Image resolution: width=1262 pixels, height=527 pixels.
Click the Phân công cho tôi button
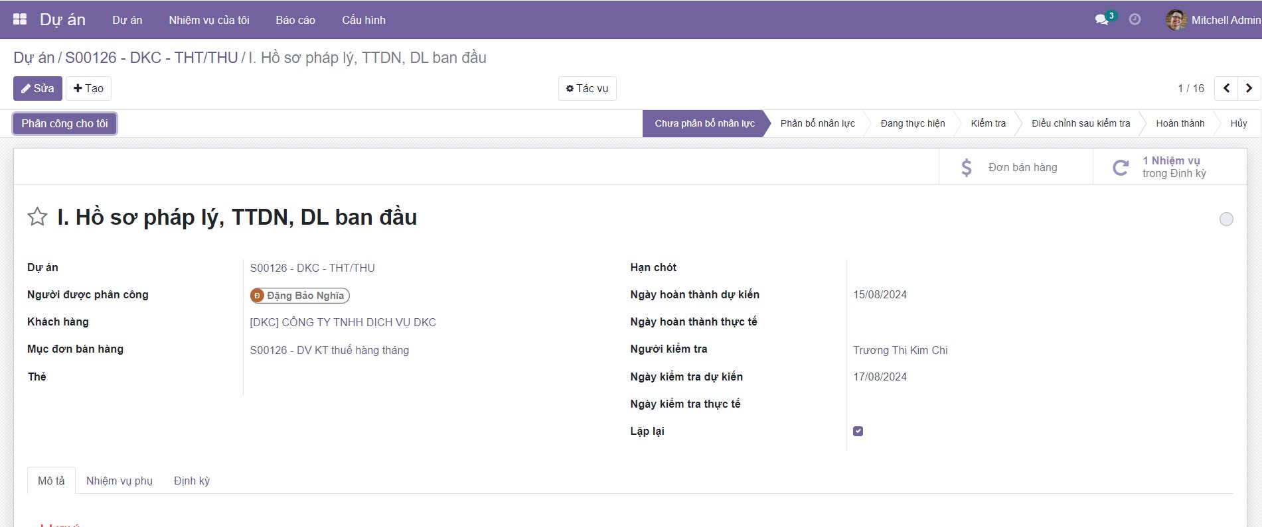click(64, 123)
